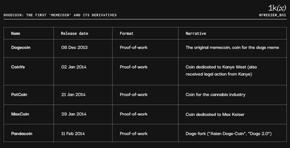The image size is (290, 148).
Task: Click the @FREEZER_BOI handle
Action: (272, 15)
